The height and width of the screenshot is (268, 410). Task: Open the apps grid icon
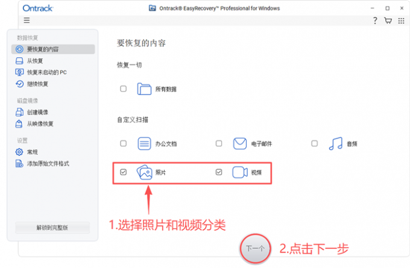coord(402,20)
